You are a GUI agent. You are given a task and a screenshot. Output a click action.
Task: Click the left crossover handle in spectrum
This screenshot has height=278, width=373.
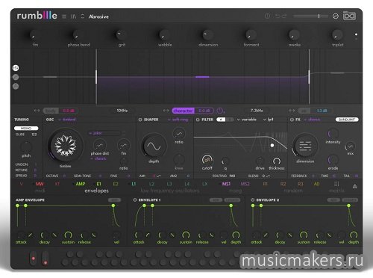click(96, 77)
